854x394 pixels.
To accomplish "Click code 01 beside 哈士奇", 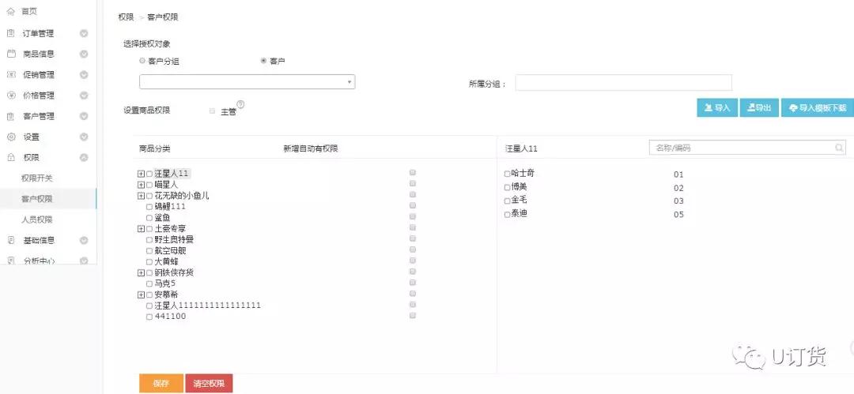I will click(678, 174).
